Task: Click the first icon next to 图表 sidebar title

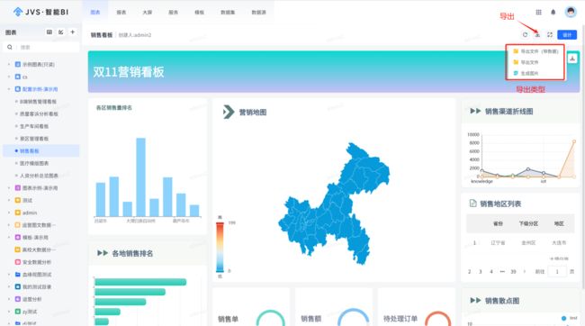Action: tap(49, 32)
